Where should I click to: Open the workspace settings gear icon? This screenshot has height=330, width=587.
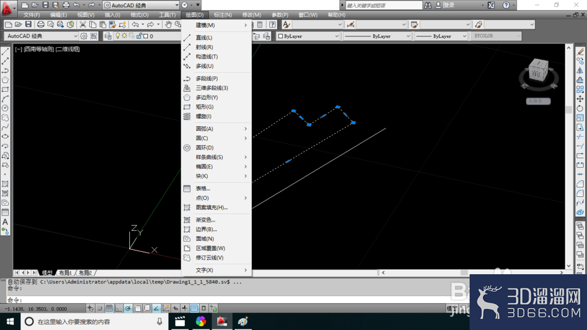(84, 36)
